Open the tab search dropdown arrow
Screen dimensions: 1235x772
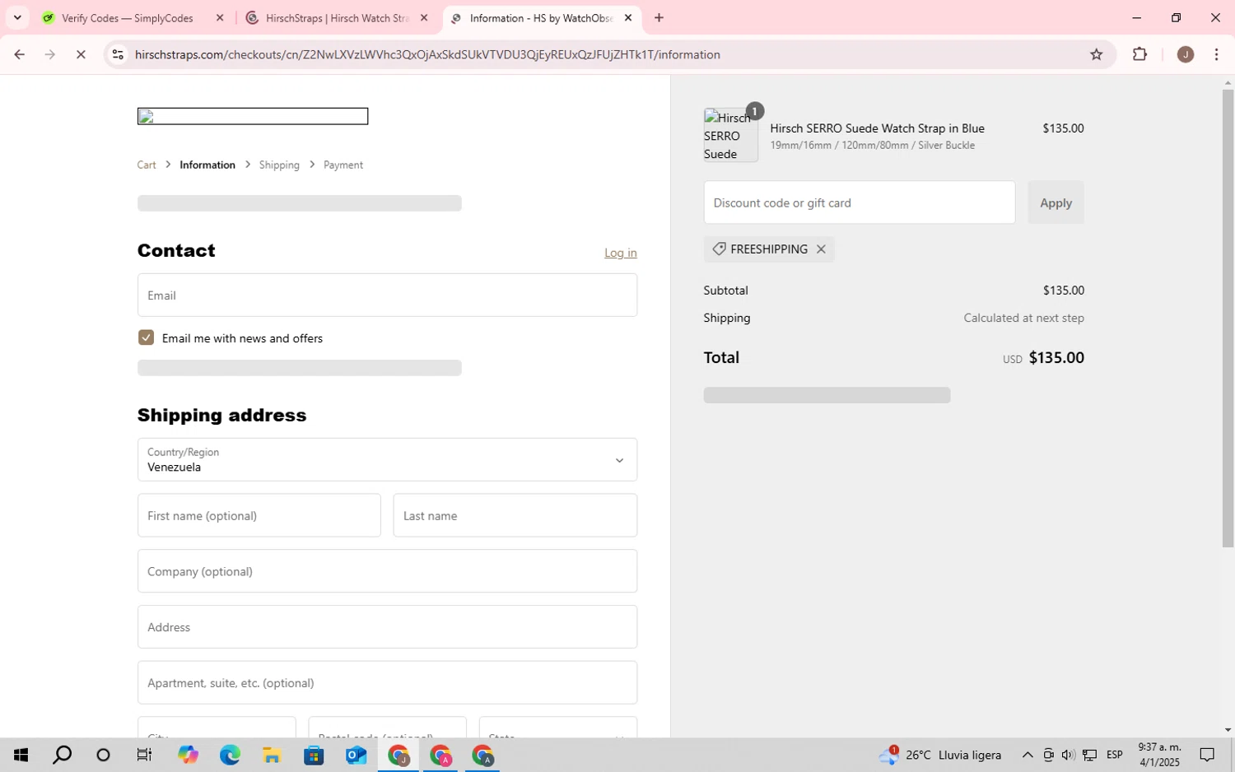click(x=17, y=17)
